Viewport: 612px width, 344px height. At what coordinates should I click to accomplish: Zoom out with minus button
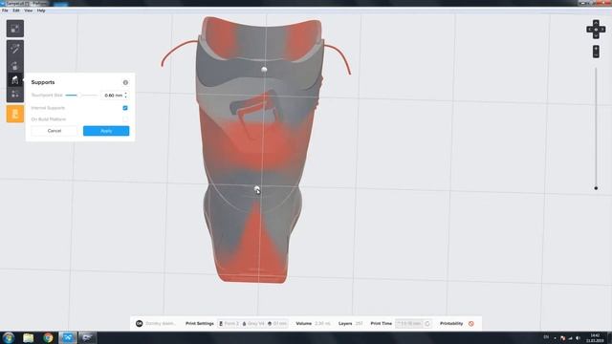click(x=596, y=54)
